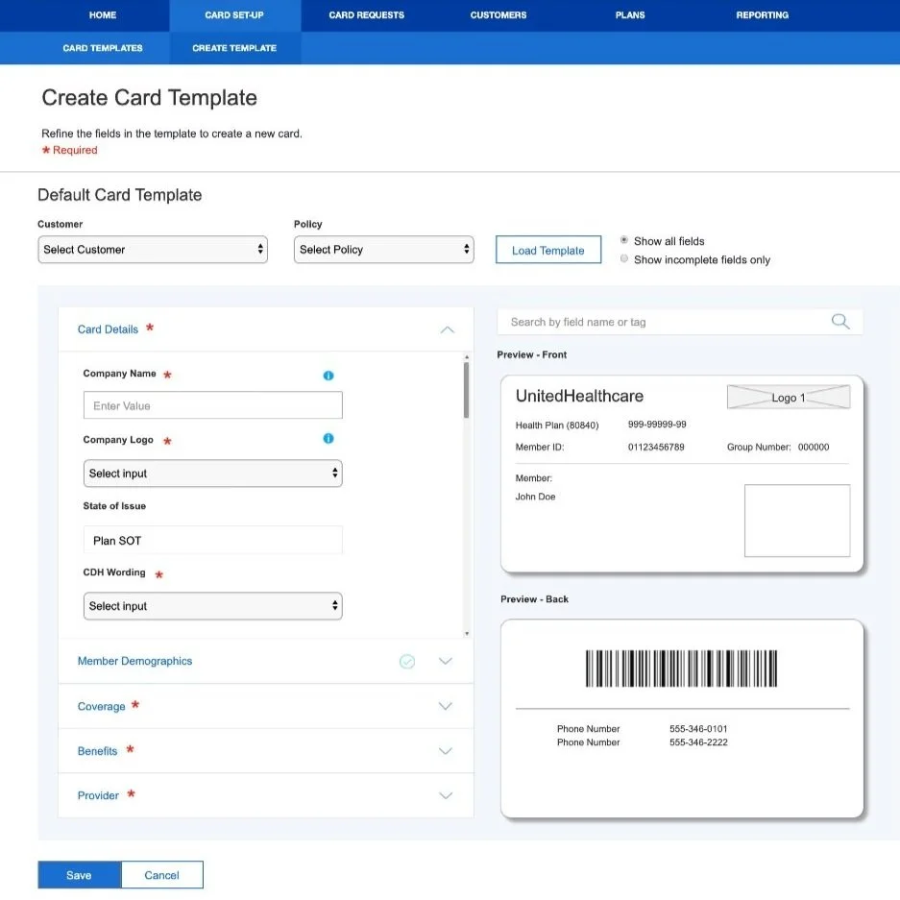Click the Provider section title
Viewport: 900px width, 900px height.
pos(98,795)
